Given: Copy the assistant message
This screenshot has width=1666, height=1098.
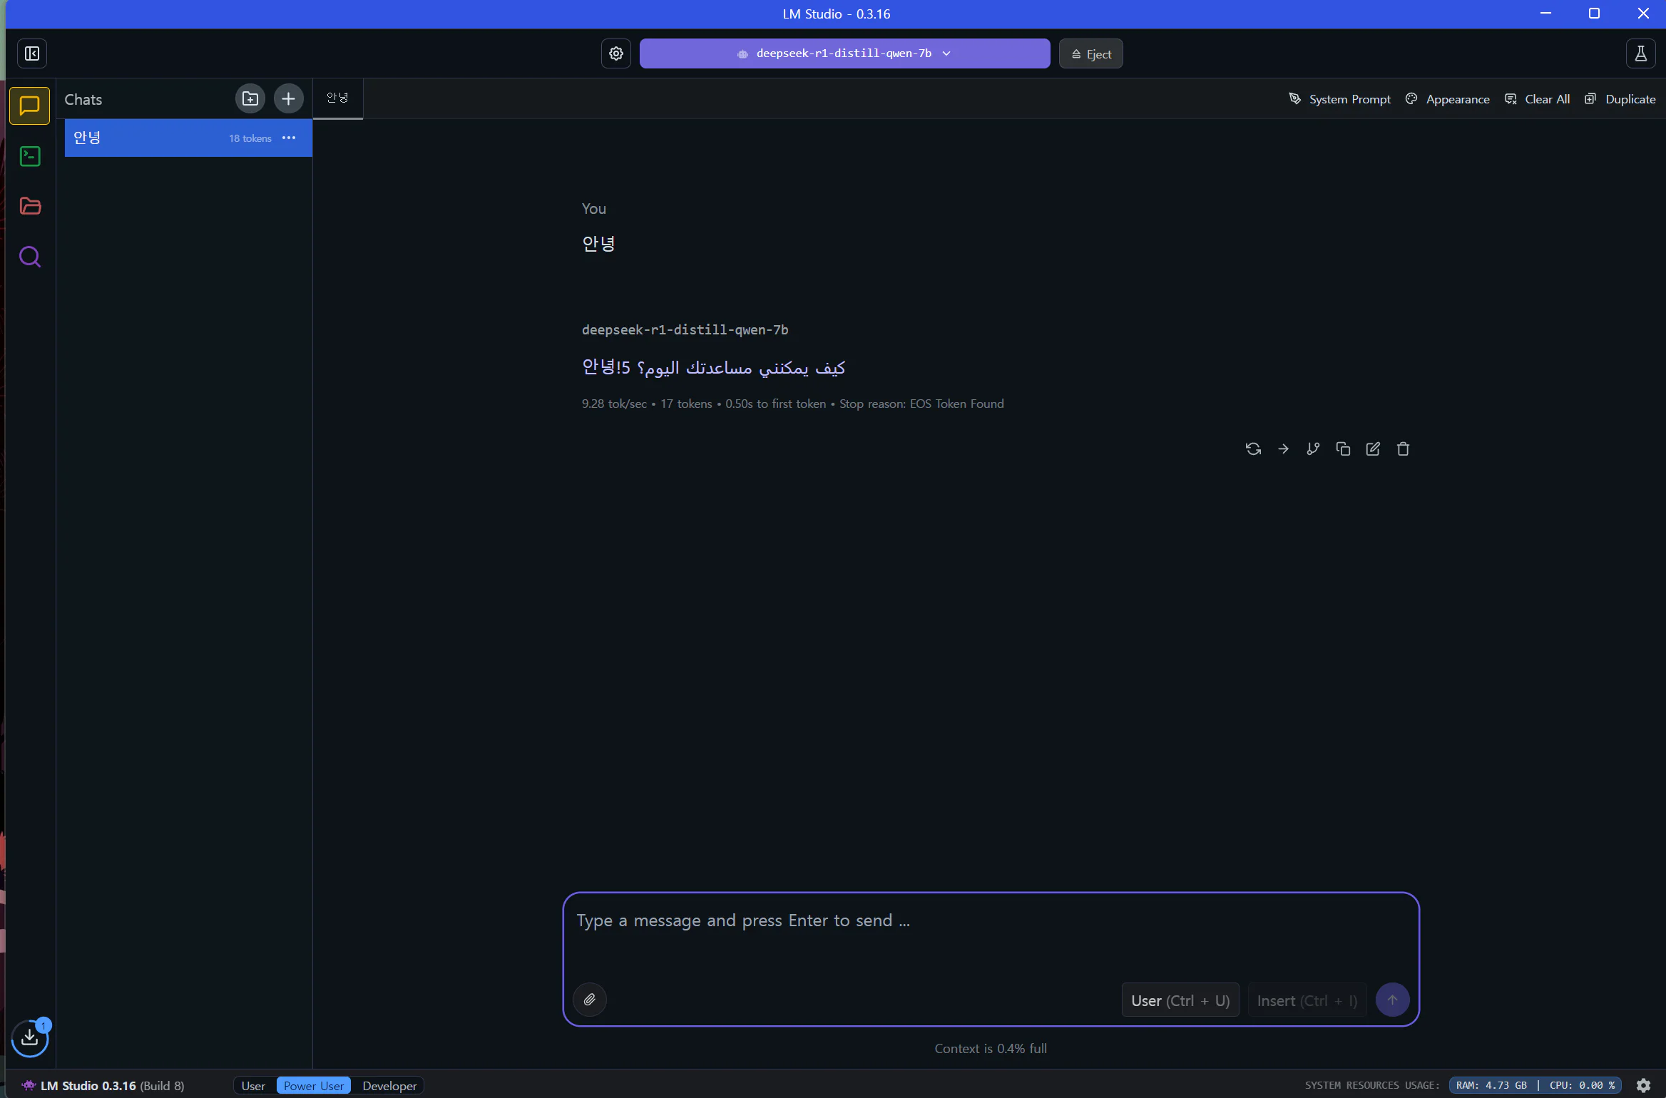Looking at the screenshot, I should point(1343,448).
